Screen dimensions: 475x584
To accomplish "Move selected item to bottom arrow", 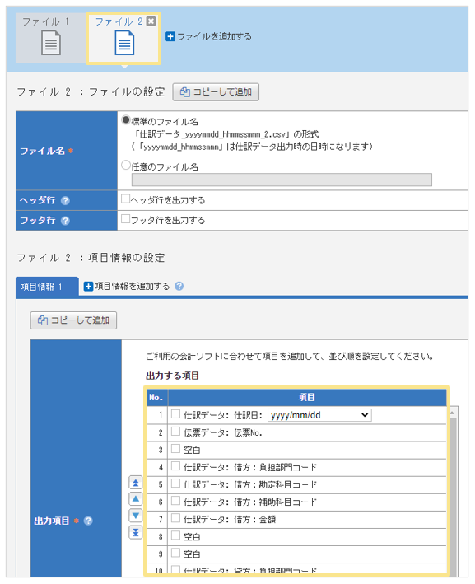I will coord(136,532).
